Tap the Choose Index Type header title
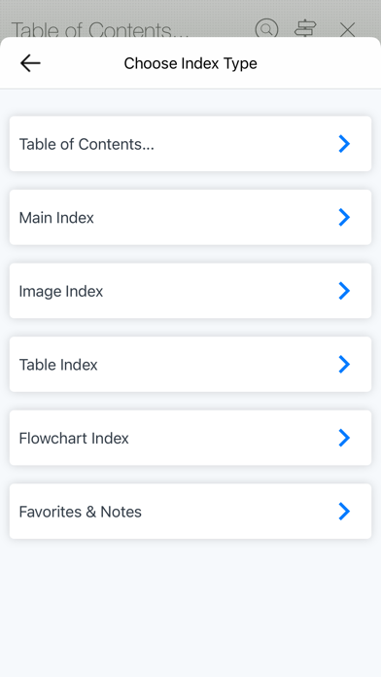 pos(190,63)
